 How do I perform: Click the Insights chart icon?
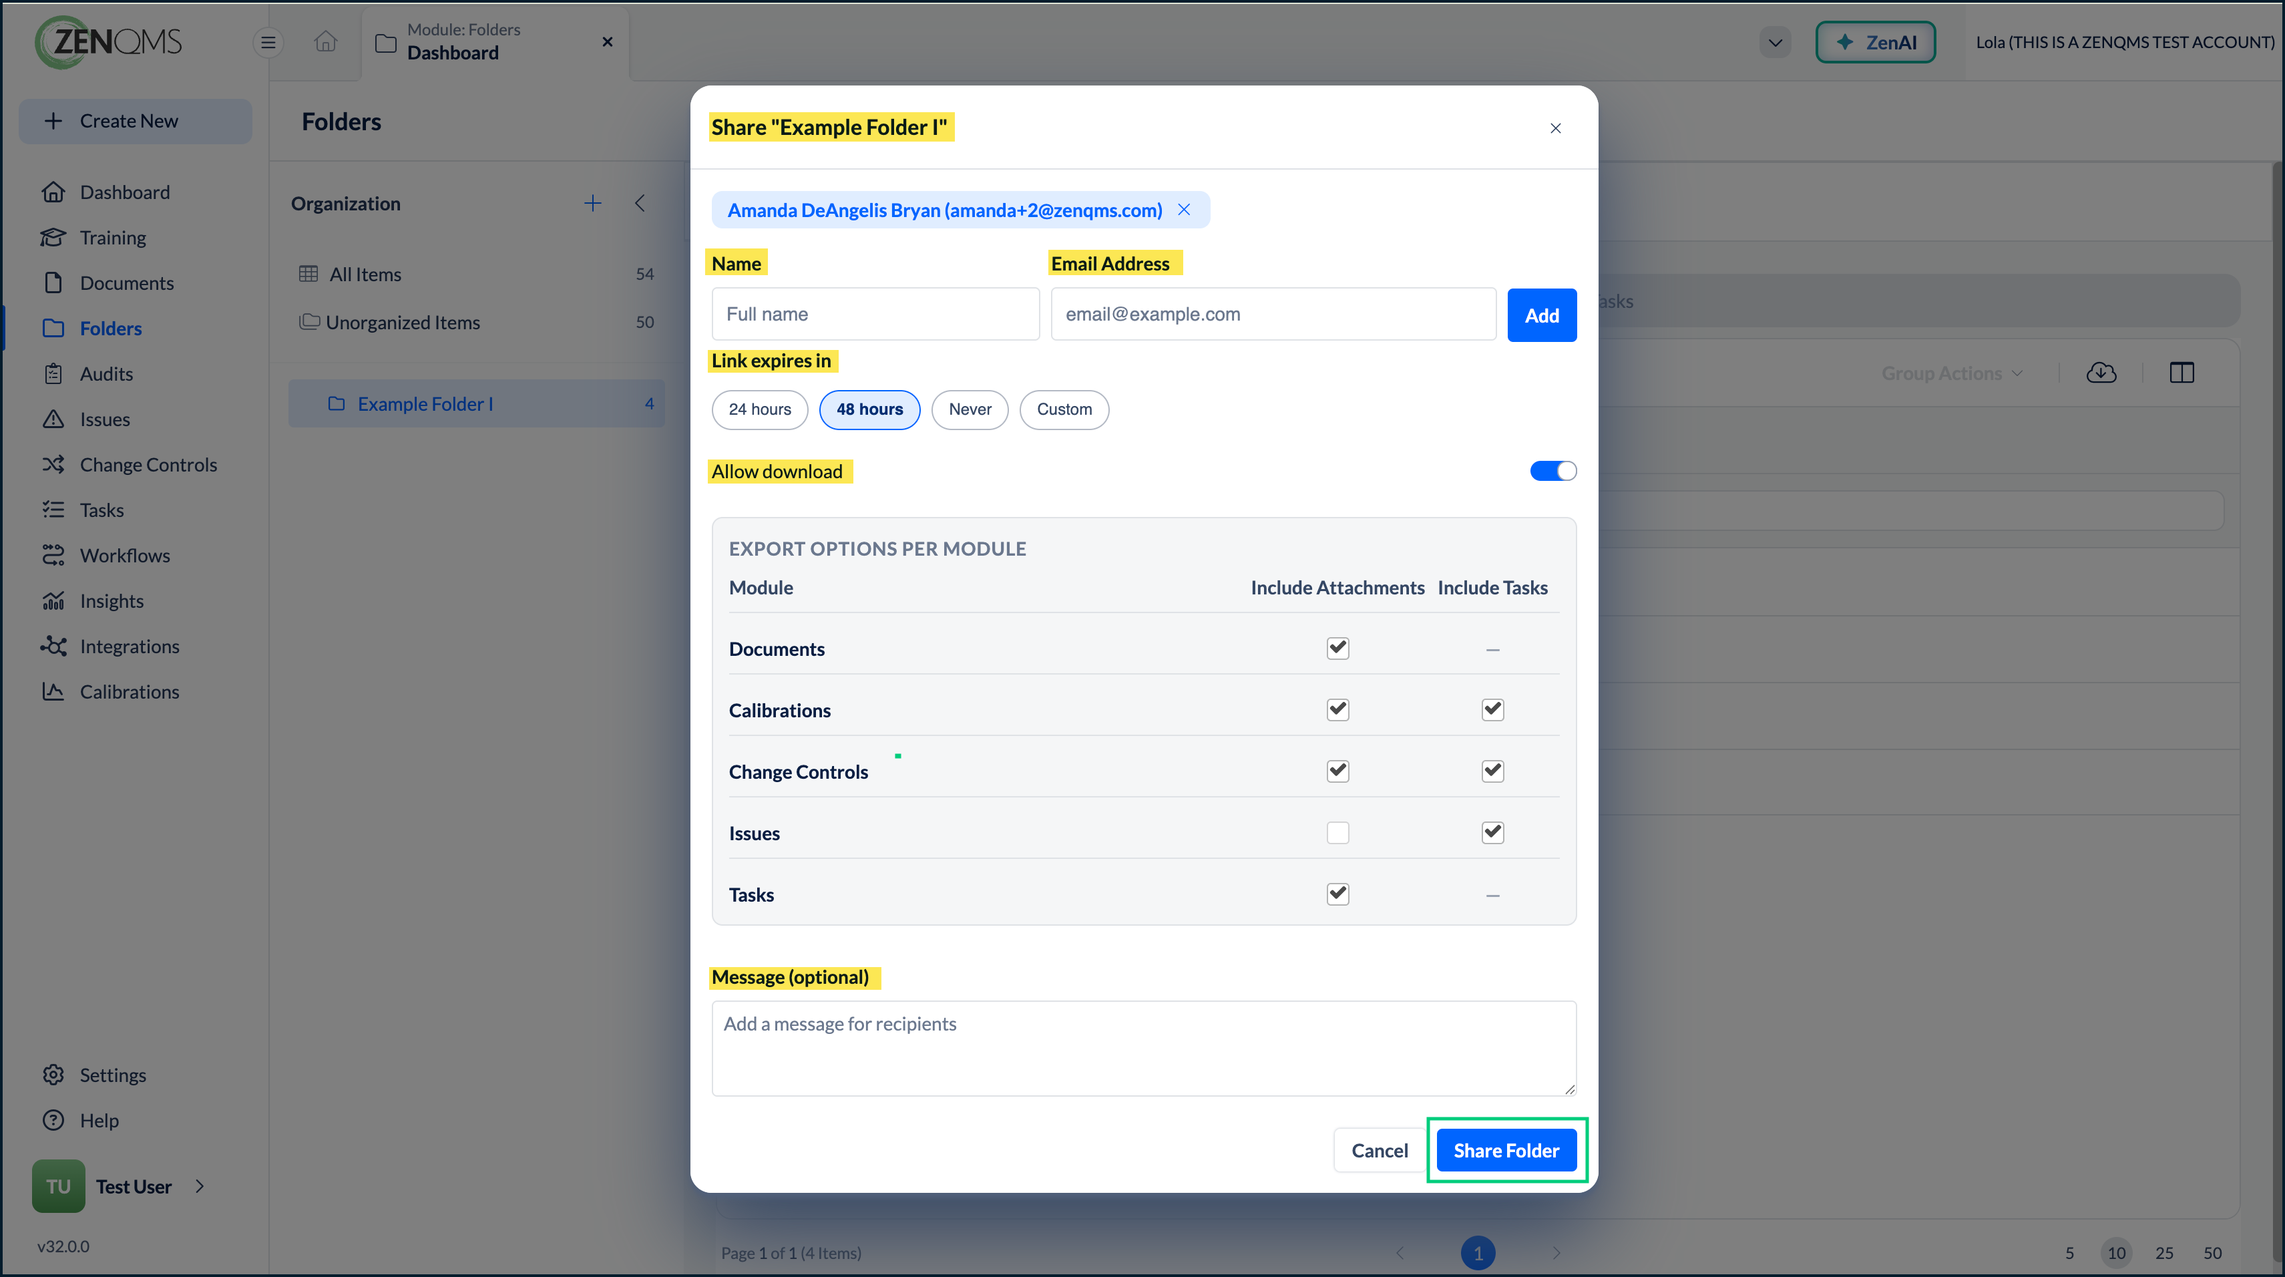click(53, 601)
